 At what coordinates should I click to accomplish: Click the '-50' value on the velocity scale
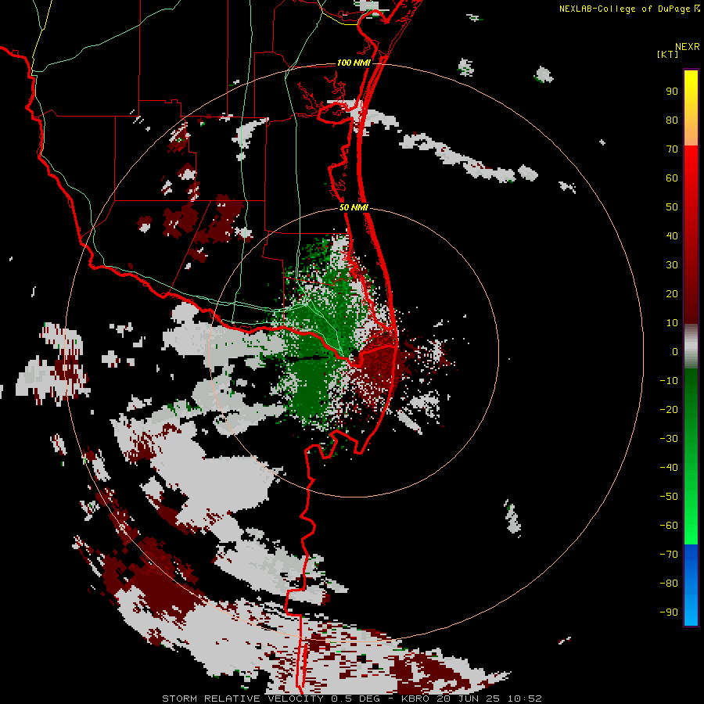click(669, 497)
